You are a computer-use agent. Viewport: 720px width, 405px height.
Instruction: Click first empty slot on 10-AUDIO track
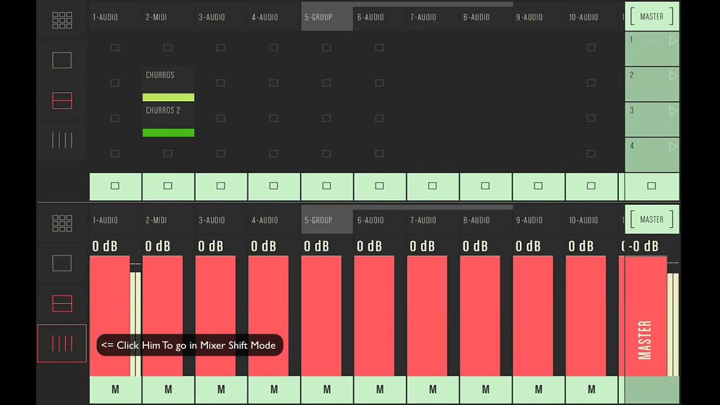(x=591, y=48)
